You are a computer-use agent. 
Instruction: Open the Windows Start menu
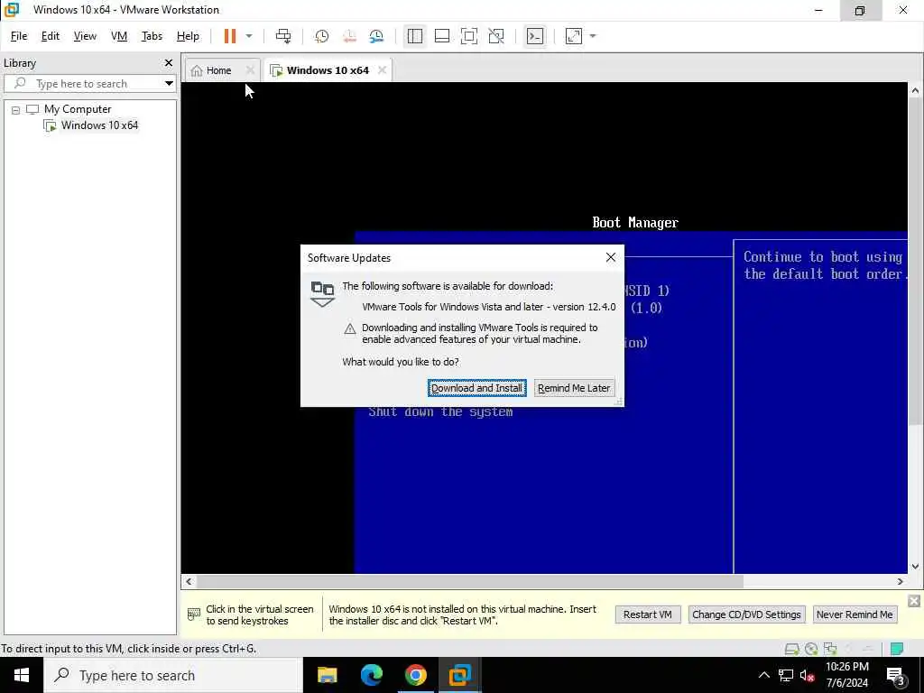[22, 675]
